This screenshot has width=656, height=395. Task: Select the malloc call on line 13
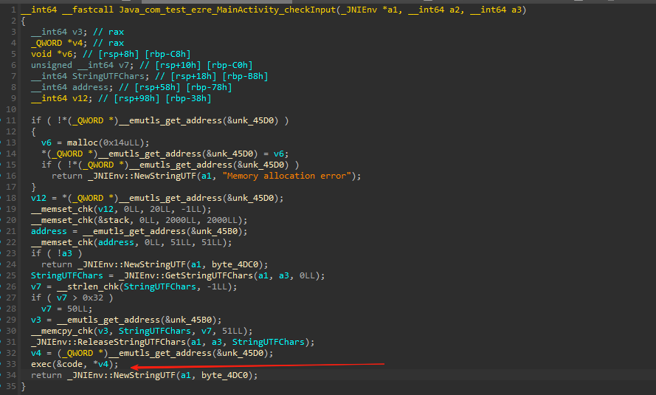[x=83, y=142]
